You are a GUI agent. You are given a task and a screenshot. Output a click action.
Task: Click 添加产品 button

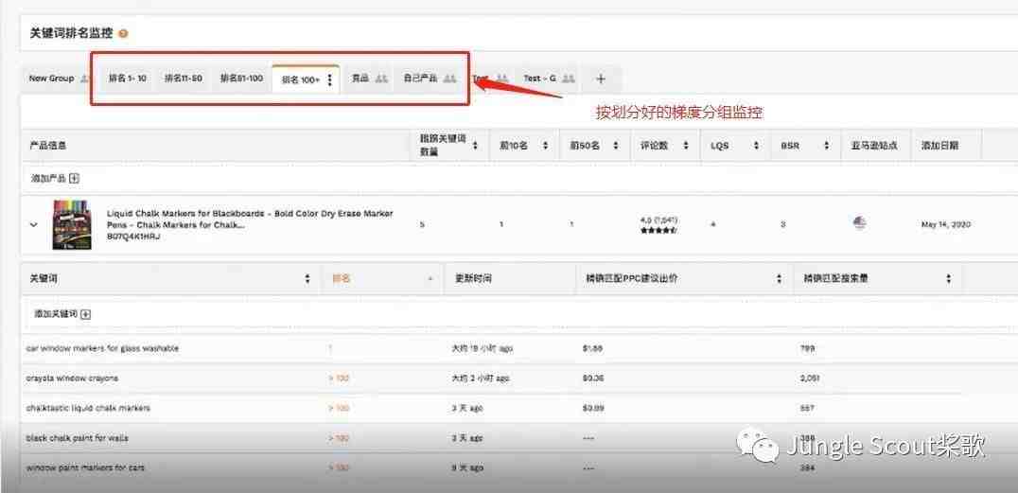click(55, 178)
